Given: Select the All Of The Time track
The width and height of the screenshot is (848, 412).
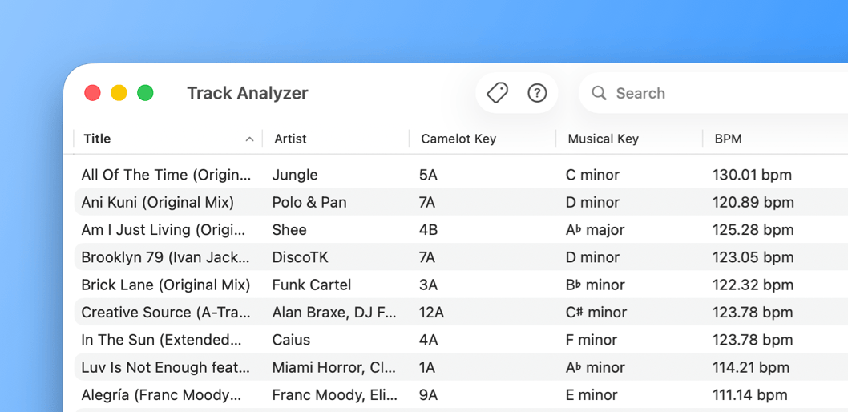Looking at the screenshot, I should pyautogui.click(x=166, y=175).
